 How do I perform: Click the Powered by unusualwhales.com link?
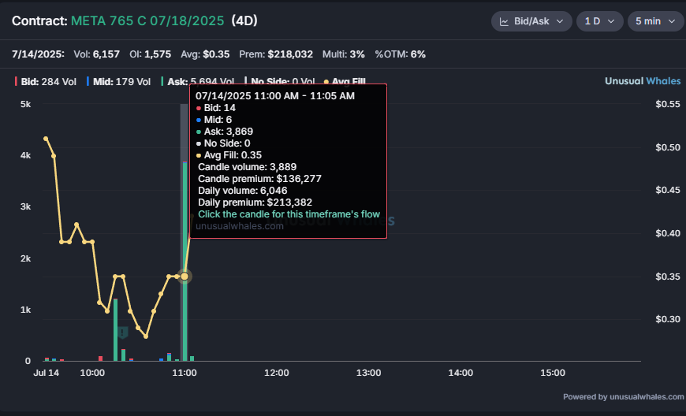(624, 397)
